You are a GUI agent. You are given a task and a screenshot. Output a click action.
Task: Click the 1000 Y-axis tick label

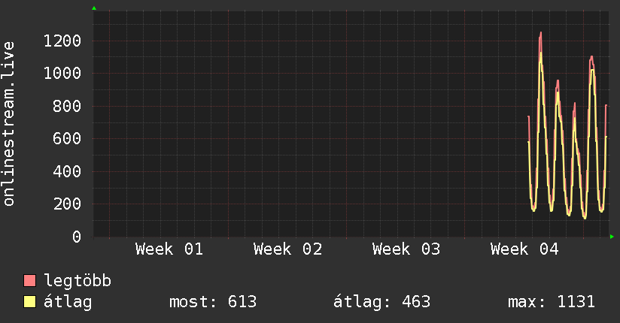(62, 73)
